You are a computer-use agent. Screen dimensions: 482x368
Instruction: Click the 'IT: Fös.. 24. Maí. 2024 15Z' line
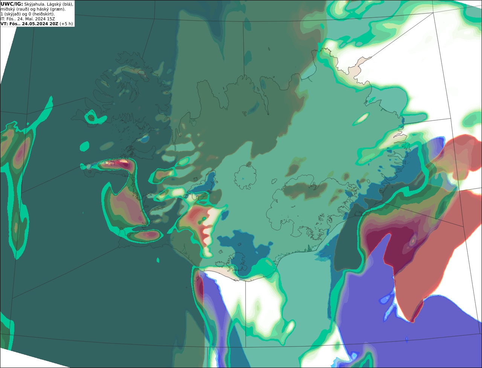coord(28,19)
